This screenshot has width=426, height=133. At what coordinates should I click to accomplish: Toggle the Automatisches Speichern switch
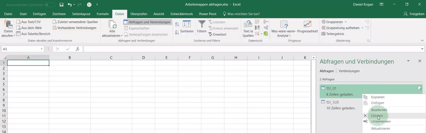pos(50,5)
